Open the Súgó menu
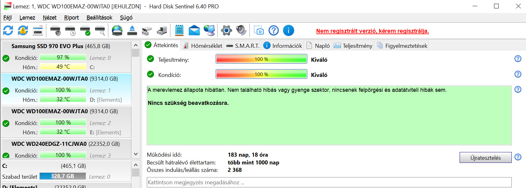This screenshot has width=526, height=188. pos(126,18)
